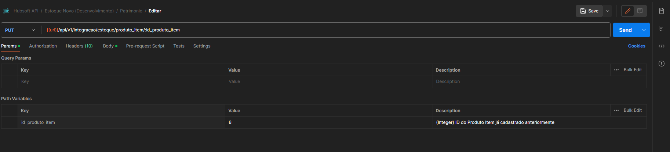The width and height of the screenshot is (670, 152).
Task: Open the Pre-request Script tab
Action: click(145, 46)
